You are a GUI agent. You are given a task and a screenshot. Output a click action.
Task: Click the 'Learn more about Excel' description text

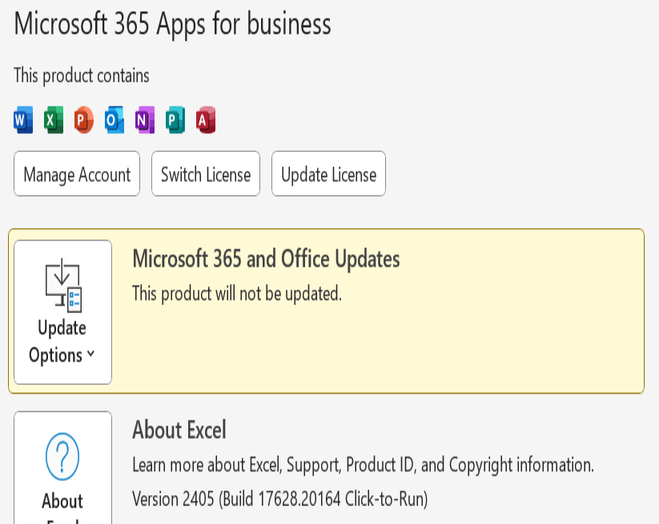click(363, 465)
